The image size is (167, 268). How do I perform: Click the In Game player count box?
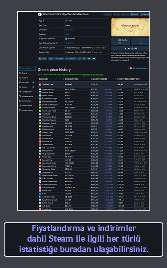[140, 41]
